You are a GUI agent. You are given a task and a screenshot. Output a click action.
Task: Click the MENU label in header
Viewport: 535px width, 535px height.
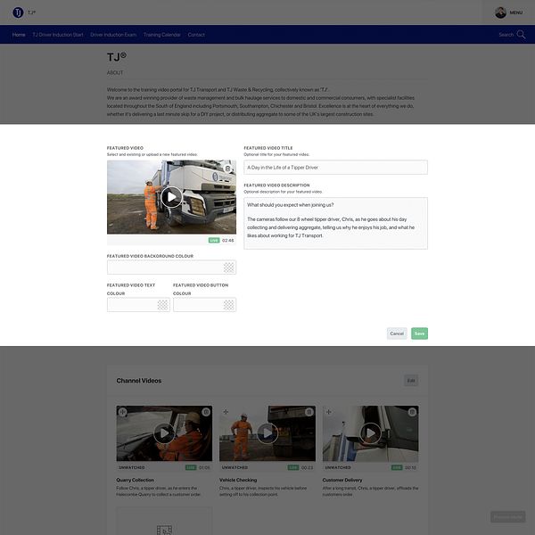516,12
